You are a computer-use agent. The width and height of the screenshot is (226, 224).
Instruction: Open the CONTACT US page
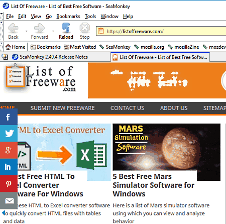127,108
